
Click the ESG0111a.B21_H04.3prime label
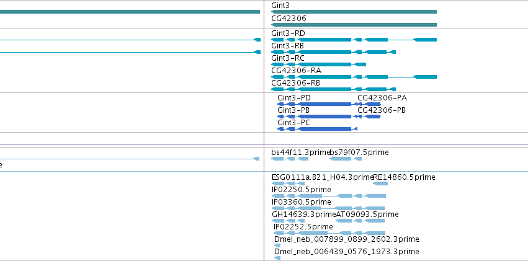(x=323, y=177)
